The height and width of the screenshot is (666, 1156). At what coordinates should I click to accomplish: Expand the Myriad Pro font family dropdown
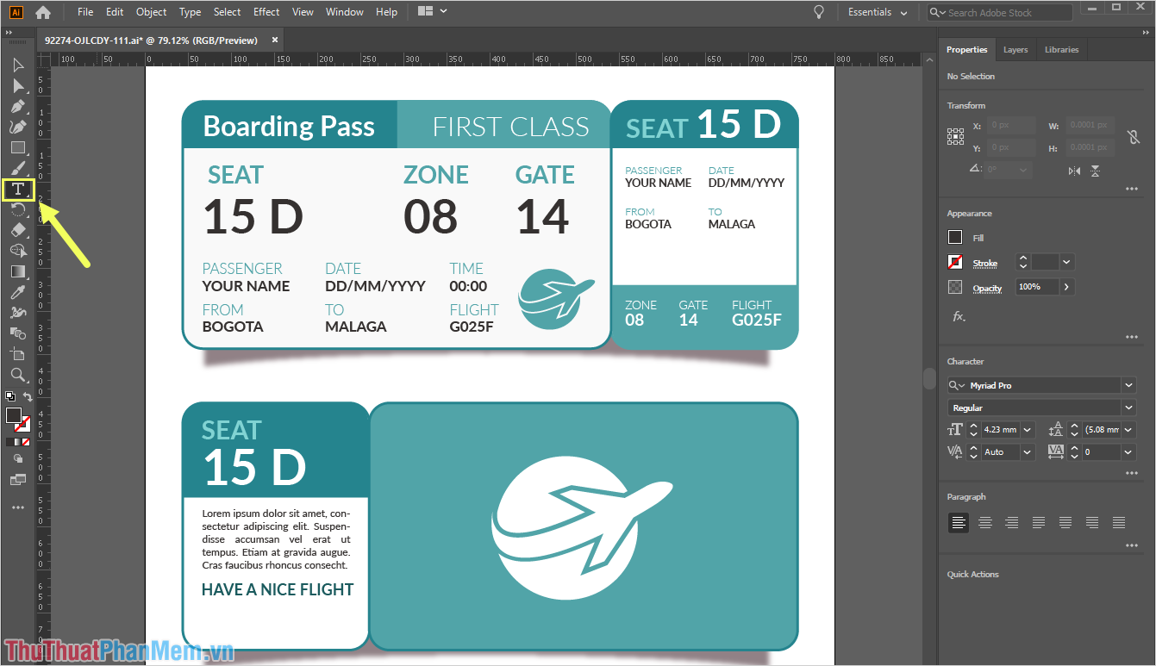click(x=1128, y=385)
